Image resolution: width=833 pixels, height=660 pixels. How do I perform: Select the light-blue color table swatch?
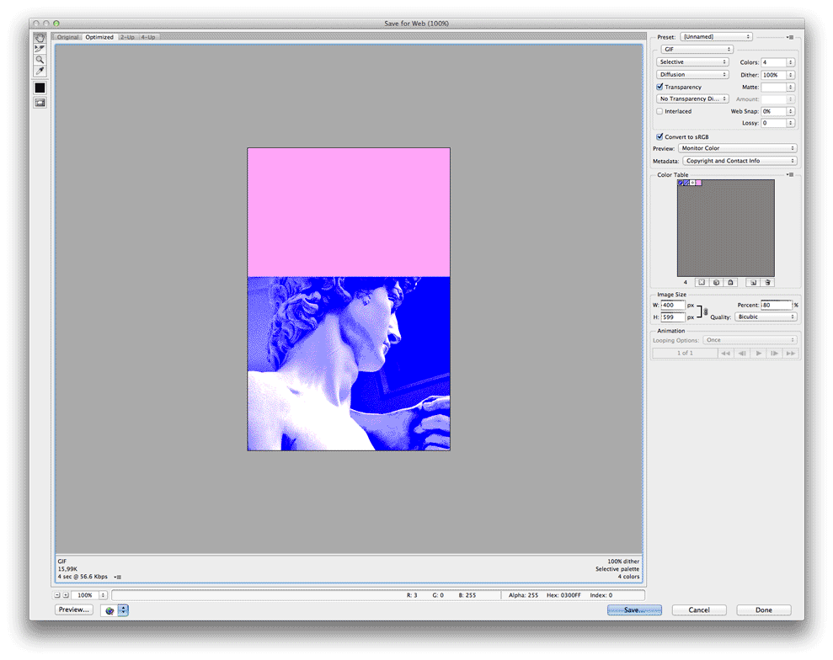click(686, 183)
